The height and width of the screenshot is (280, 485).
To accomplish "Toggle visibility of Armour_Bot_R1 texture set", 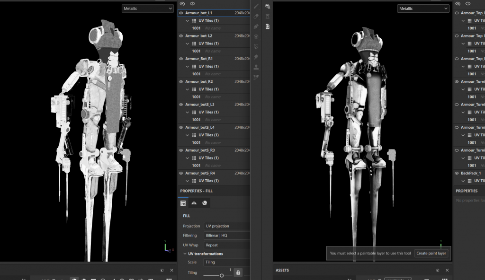I will coord(181,59).
